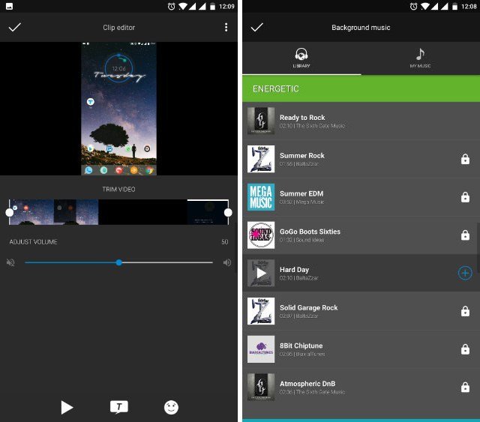Select the left trim handle on the video strip
This screenshot has height=422, width=480.
pyautogui.click(x=10, y=212)
